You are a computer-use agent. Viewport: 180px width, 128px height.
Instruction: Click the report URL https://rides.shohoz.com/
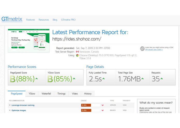(x=77, y=39)
